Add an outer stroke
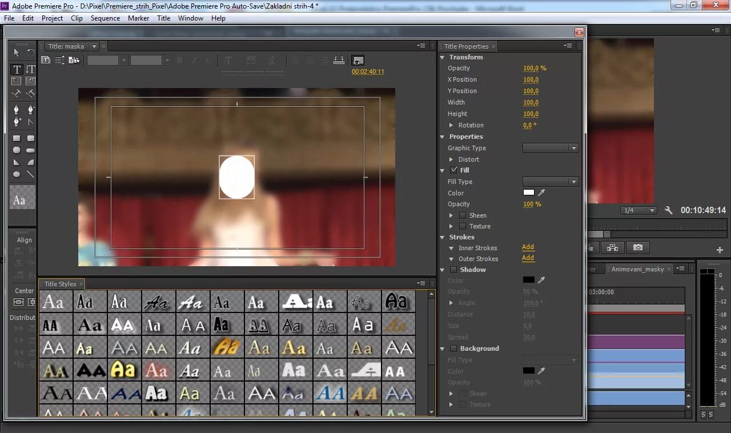Viewport: 731px width, 433px height. point(528,258)
